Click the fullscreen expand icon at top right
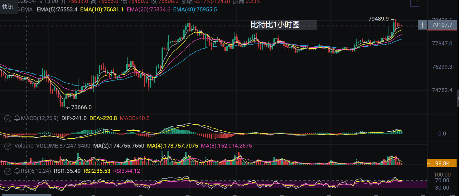This screenshot has height=196, width=459. (414, 3)
